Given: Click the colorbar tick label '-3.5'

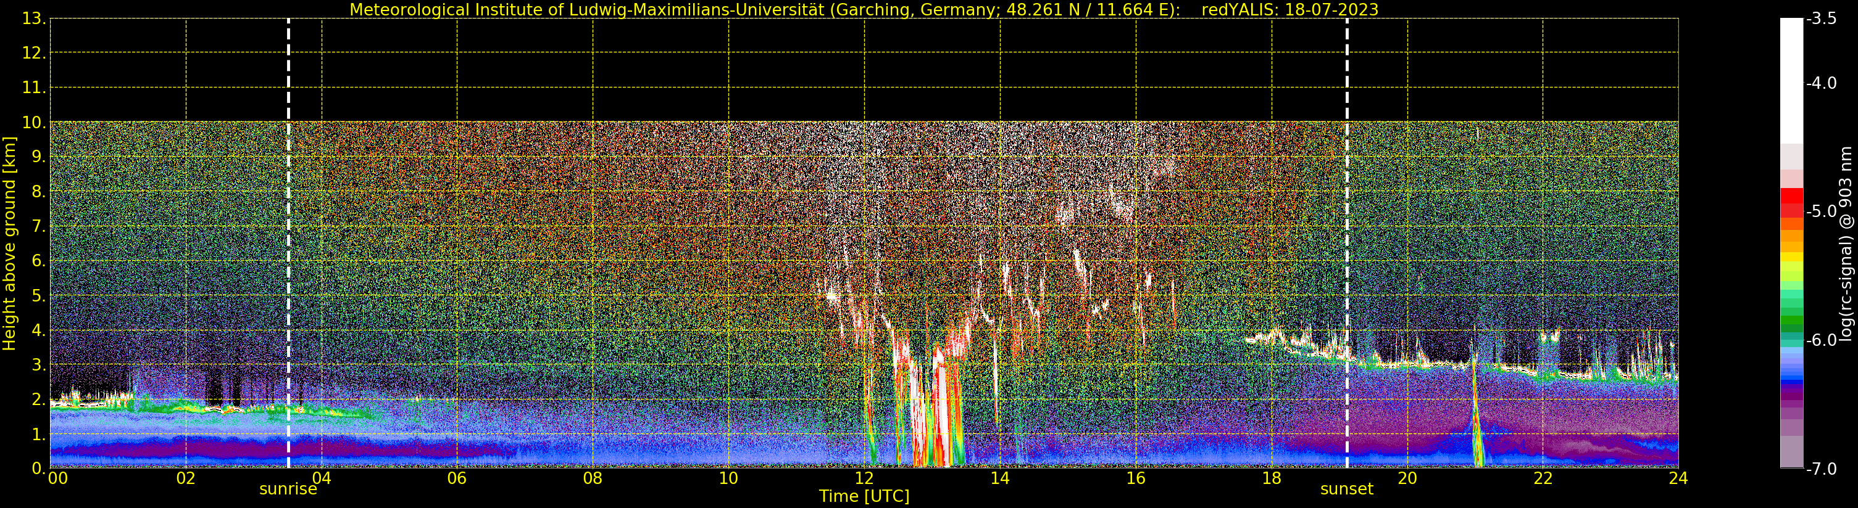Looking at the screenshot, I should coord(1821,18).
